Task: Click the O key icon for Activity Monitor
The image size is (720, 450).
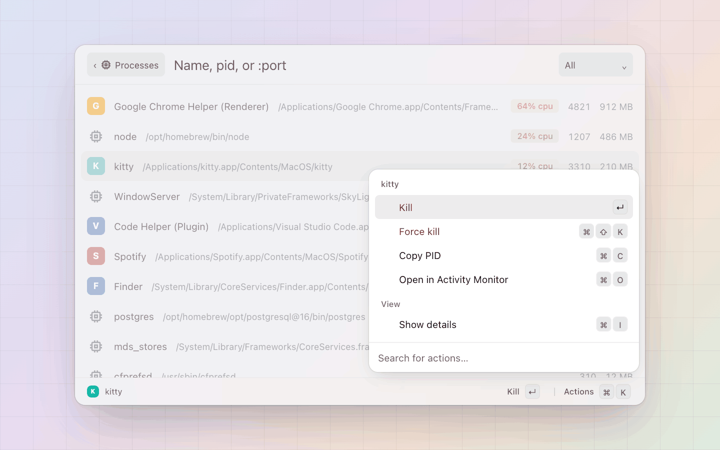Action: (x=620, y=279)
